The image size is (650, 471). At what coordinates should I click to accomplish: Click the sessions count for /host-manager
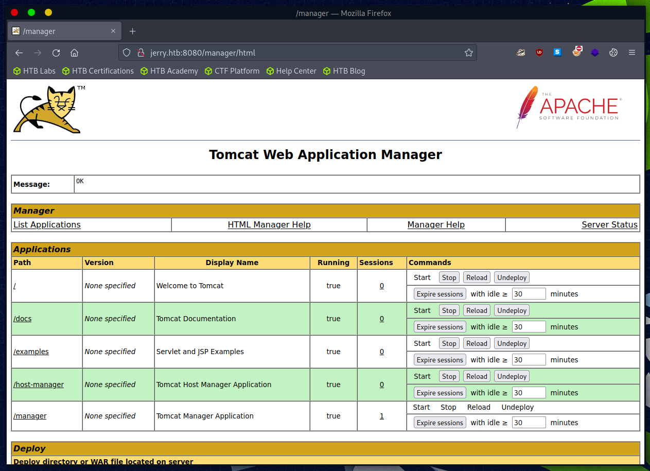click(382, 385)
